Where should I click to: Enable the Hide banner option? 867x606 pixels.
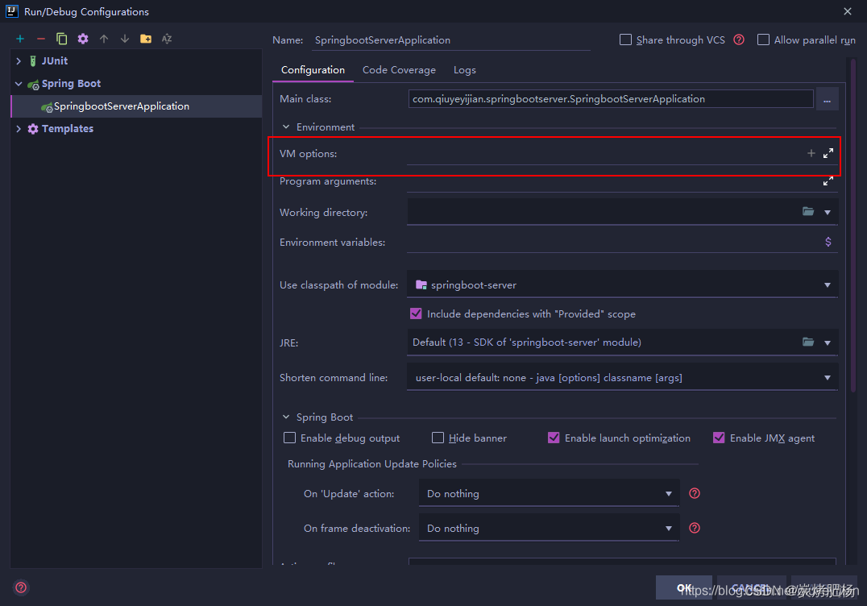438,438
